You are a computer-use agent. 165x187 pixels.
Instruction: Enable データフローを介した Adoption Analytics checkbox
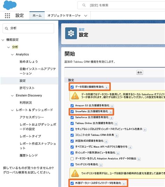(72, 159)
